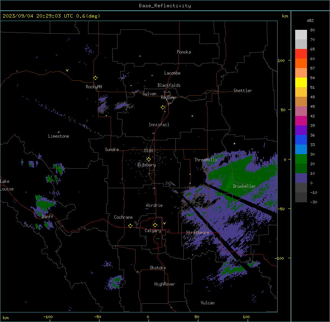Click the Airdrie label
Viewport: 330px width, 322px height.
point(155,205)
